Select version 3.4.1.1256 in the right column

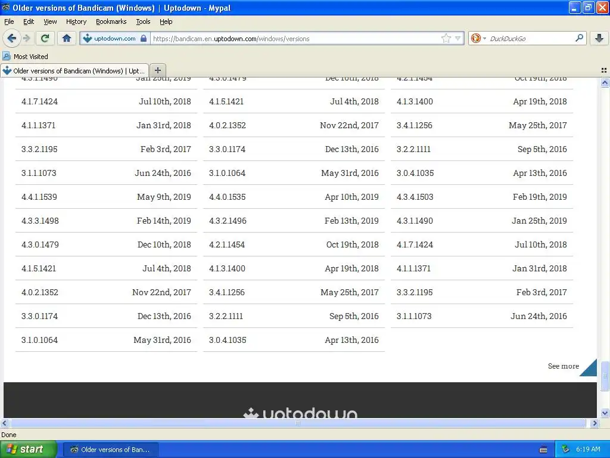coord(481,125)
